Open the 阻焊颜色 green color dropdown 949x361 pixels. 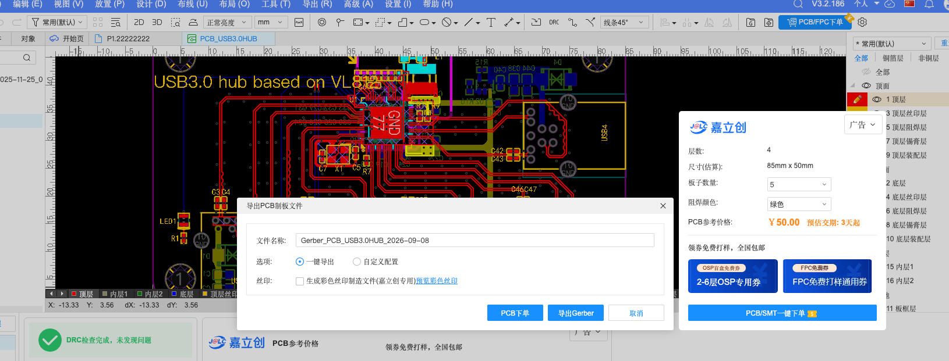[799, 204]
